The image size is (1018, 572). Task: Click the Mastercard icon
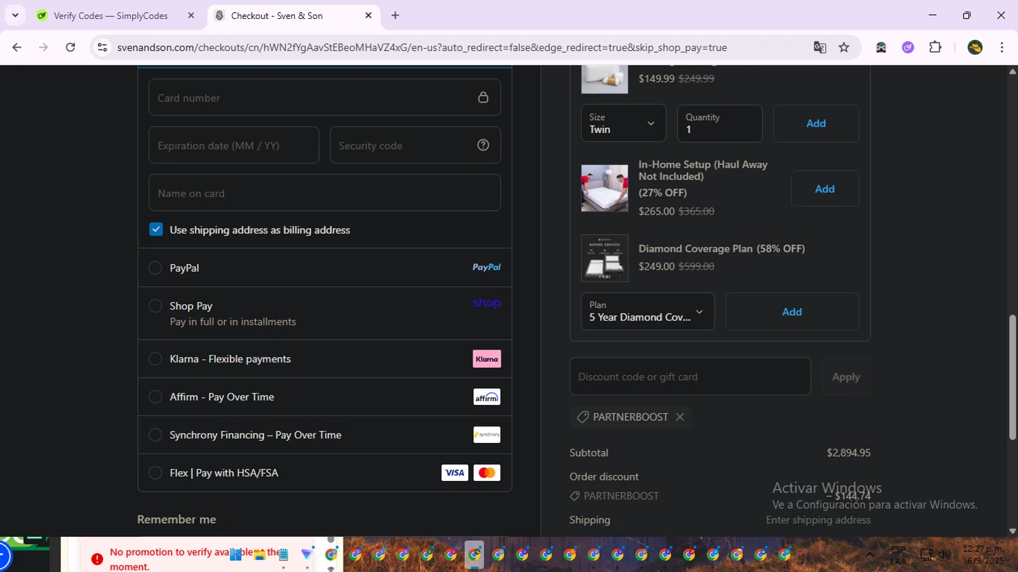(487, 473)
